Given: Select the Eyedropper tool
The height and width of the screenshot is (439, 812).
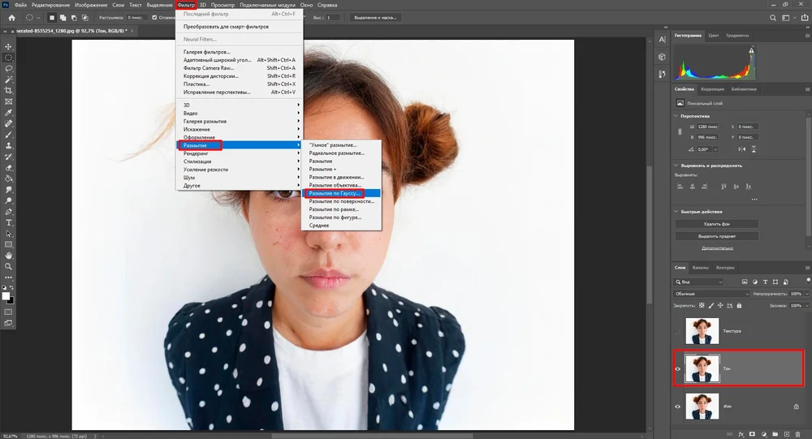Looking at the screenshot, I should 8,113.
